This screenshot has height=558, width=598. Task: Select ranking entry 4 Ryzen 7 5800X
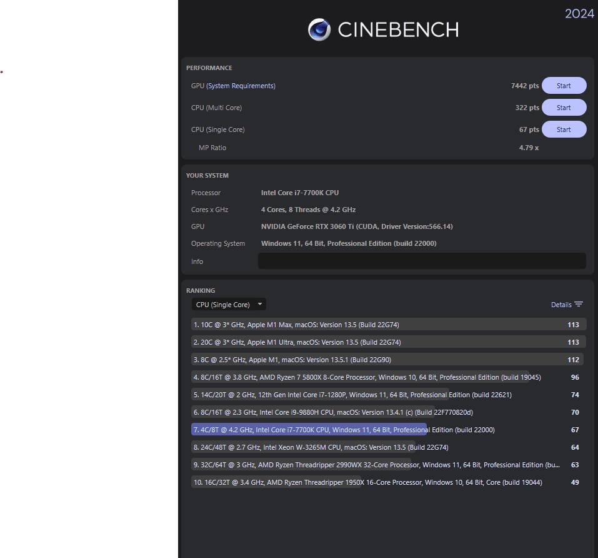click(x=388, y=377)
